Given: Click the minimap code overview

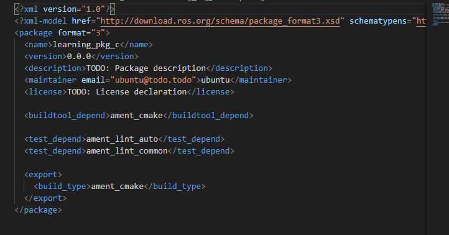Looking at the screenshot, I should [x=440, y=14].
